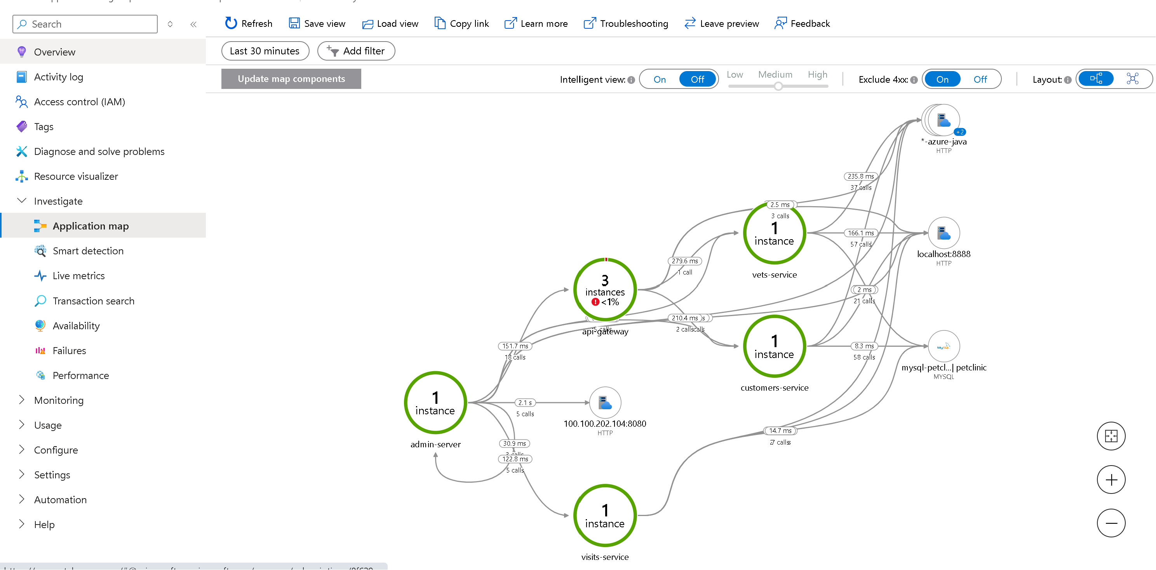The width and height of the screenshot is (1156, 570).
Task: Open the Last 30 minutes time range
Action: pyautogui.click(x=265, y=51)
